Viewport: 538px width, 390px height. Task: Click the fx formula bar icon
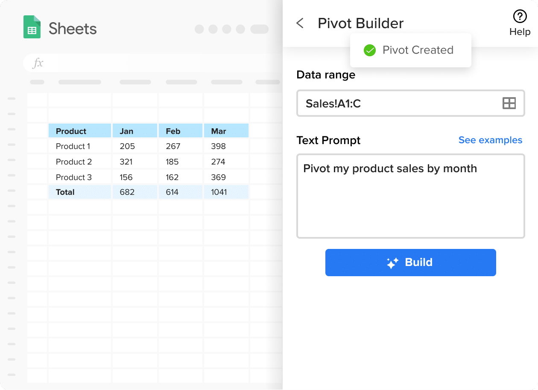(x=38, y=63)
